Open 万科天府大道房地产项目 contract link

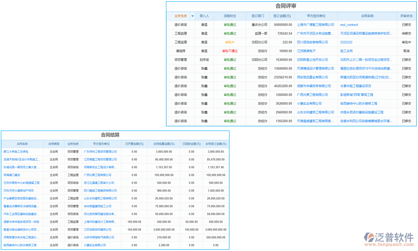[18, 191]
